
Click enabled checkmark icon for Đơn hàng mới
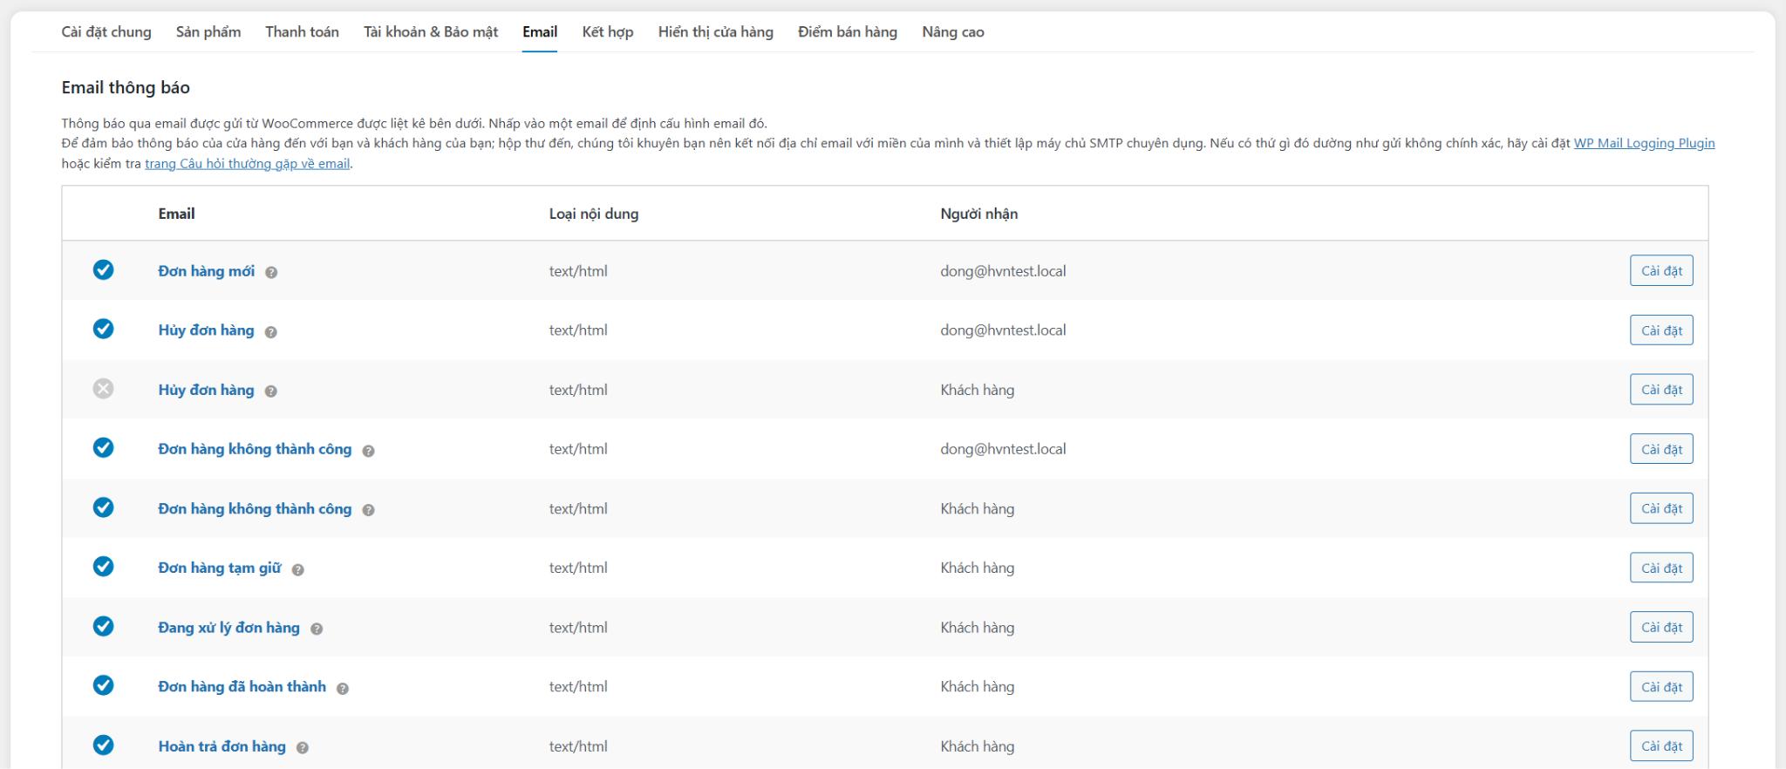(103, 270)
